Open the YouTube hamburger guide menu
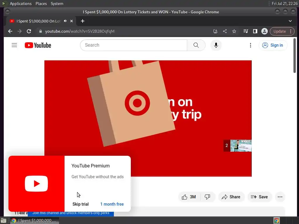Screen dimensions: 299x224 click(14, 45)
